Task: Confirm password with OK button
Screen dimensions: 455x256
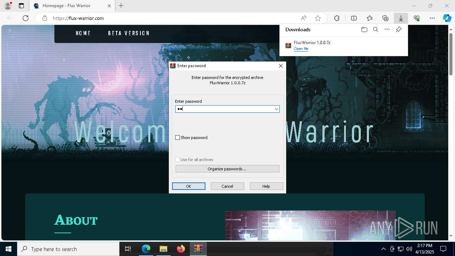Action: pyautogui.click(x=188, y=186)
